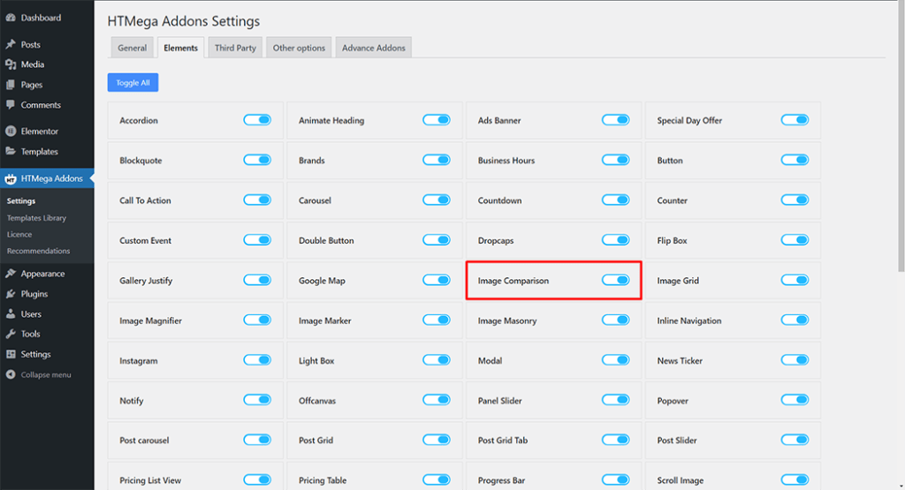Toggle the Double Button switch
Image resolution: width=905 pixels, height=490 pixels.
point(437,240)
